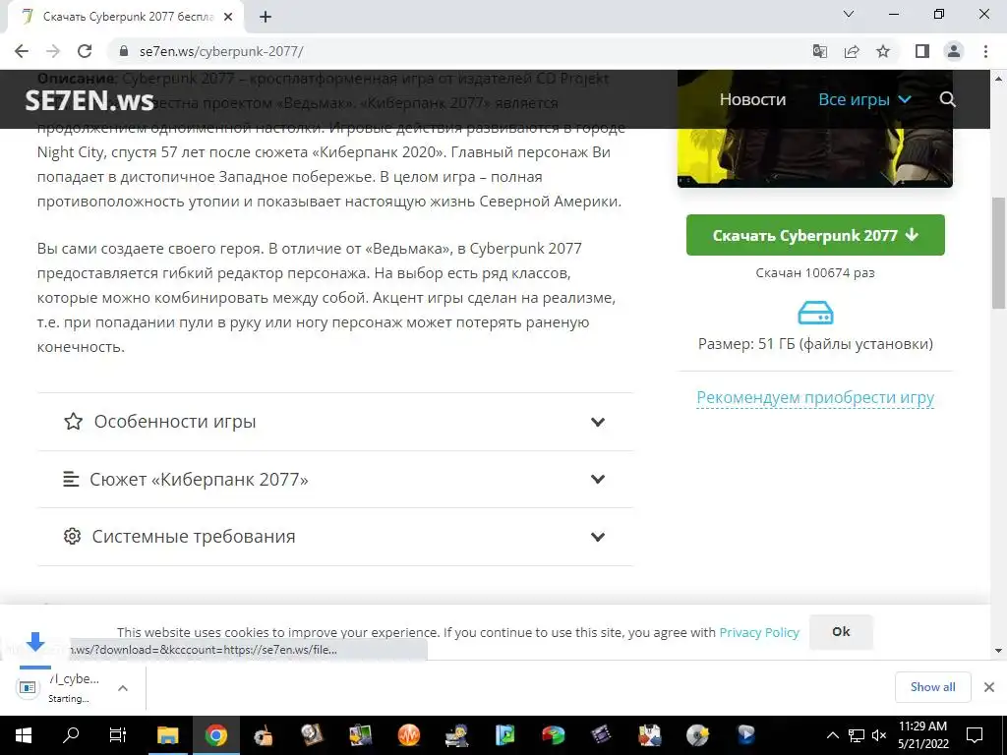The width and height of the screenshot is (1007, 755).
Task: Click the muted volume tray icon
Action: tap(879, 735)
